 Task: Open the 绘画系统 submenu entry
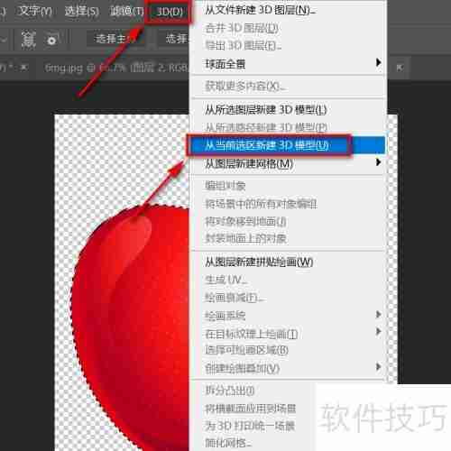[x=288, y=316]
